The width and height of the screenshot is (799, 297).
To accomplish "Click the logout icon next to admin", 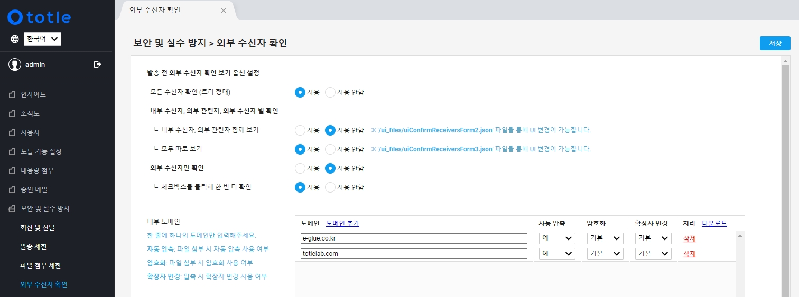I will pyautogui.click(x=97, y=64).
